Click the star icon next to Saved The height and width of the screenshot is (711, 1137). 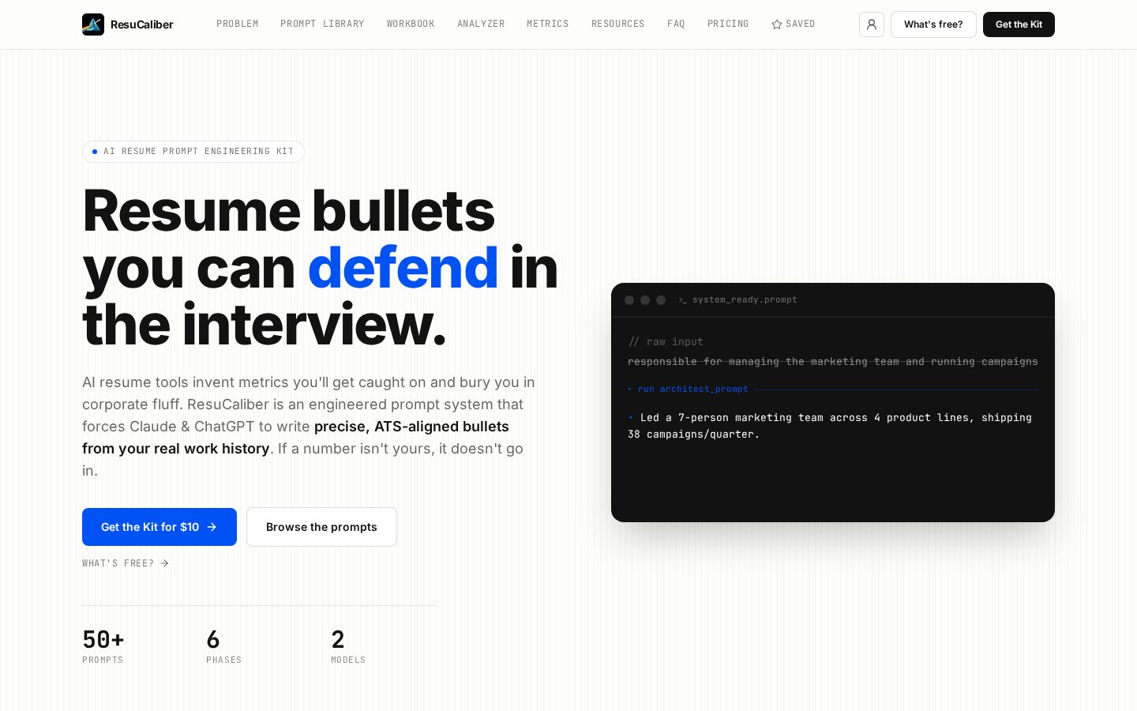(777, 24)
